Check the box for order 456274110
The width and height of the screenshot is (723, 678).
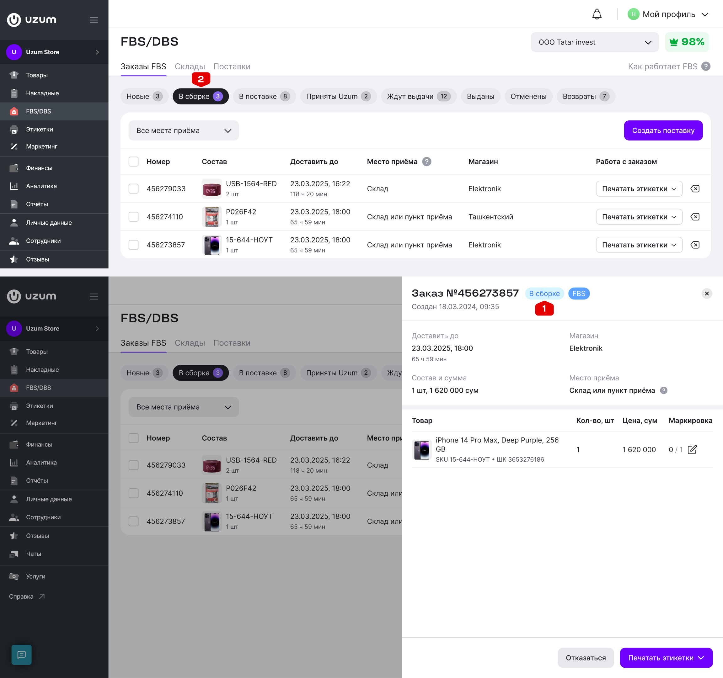pyautogui.click(x=133, y=217)
